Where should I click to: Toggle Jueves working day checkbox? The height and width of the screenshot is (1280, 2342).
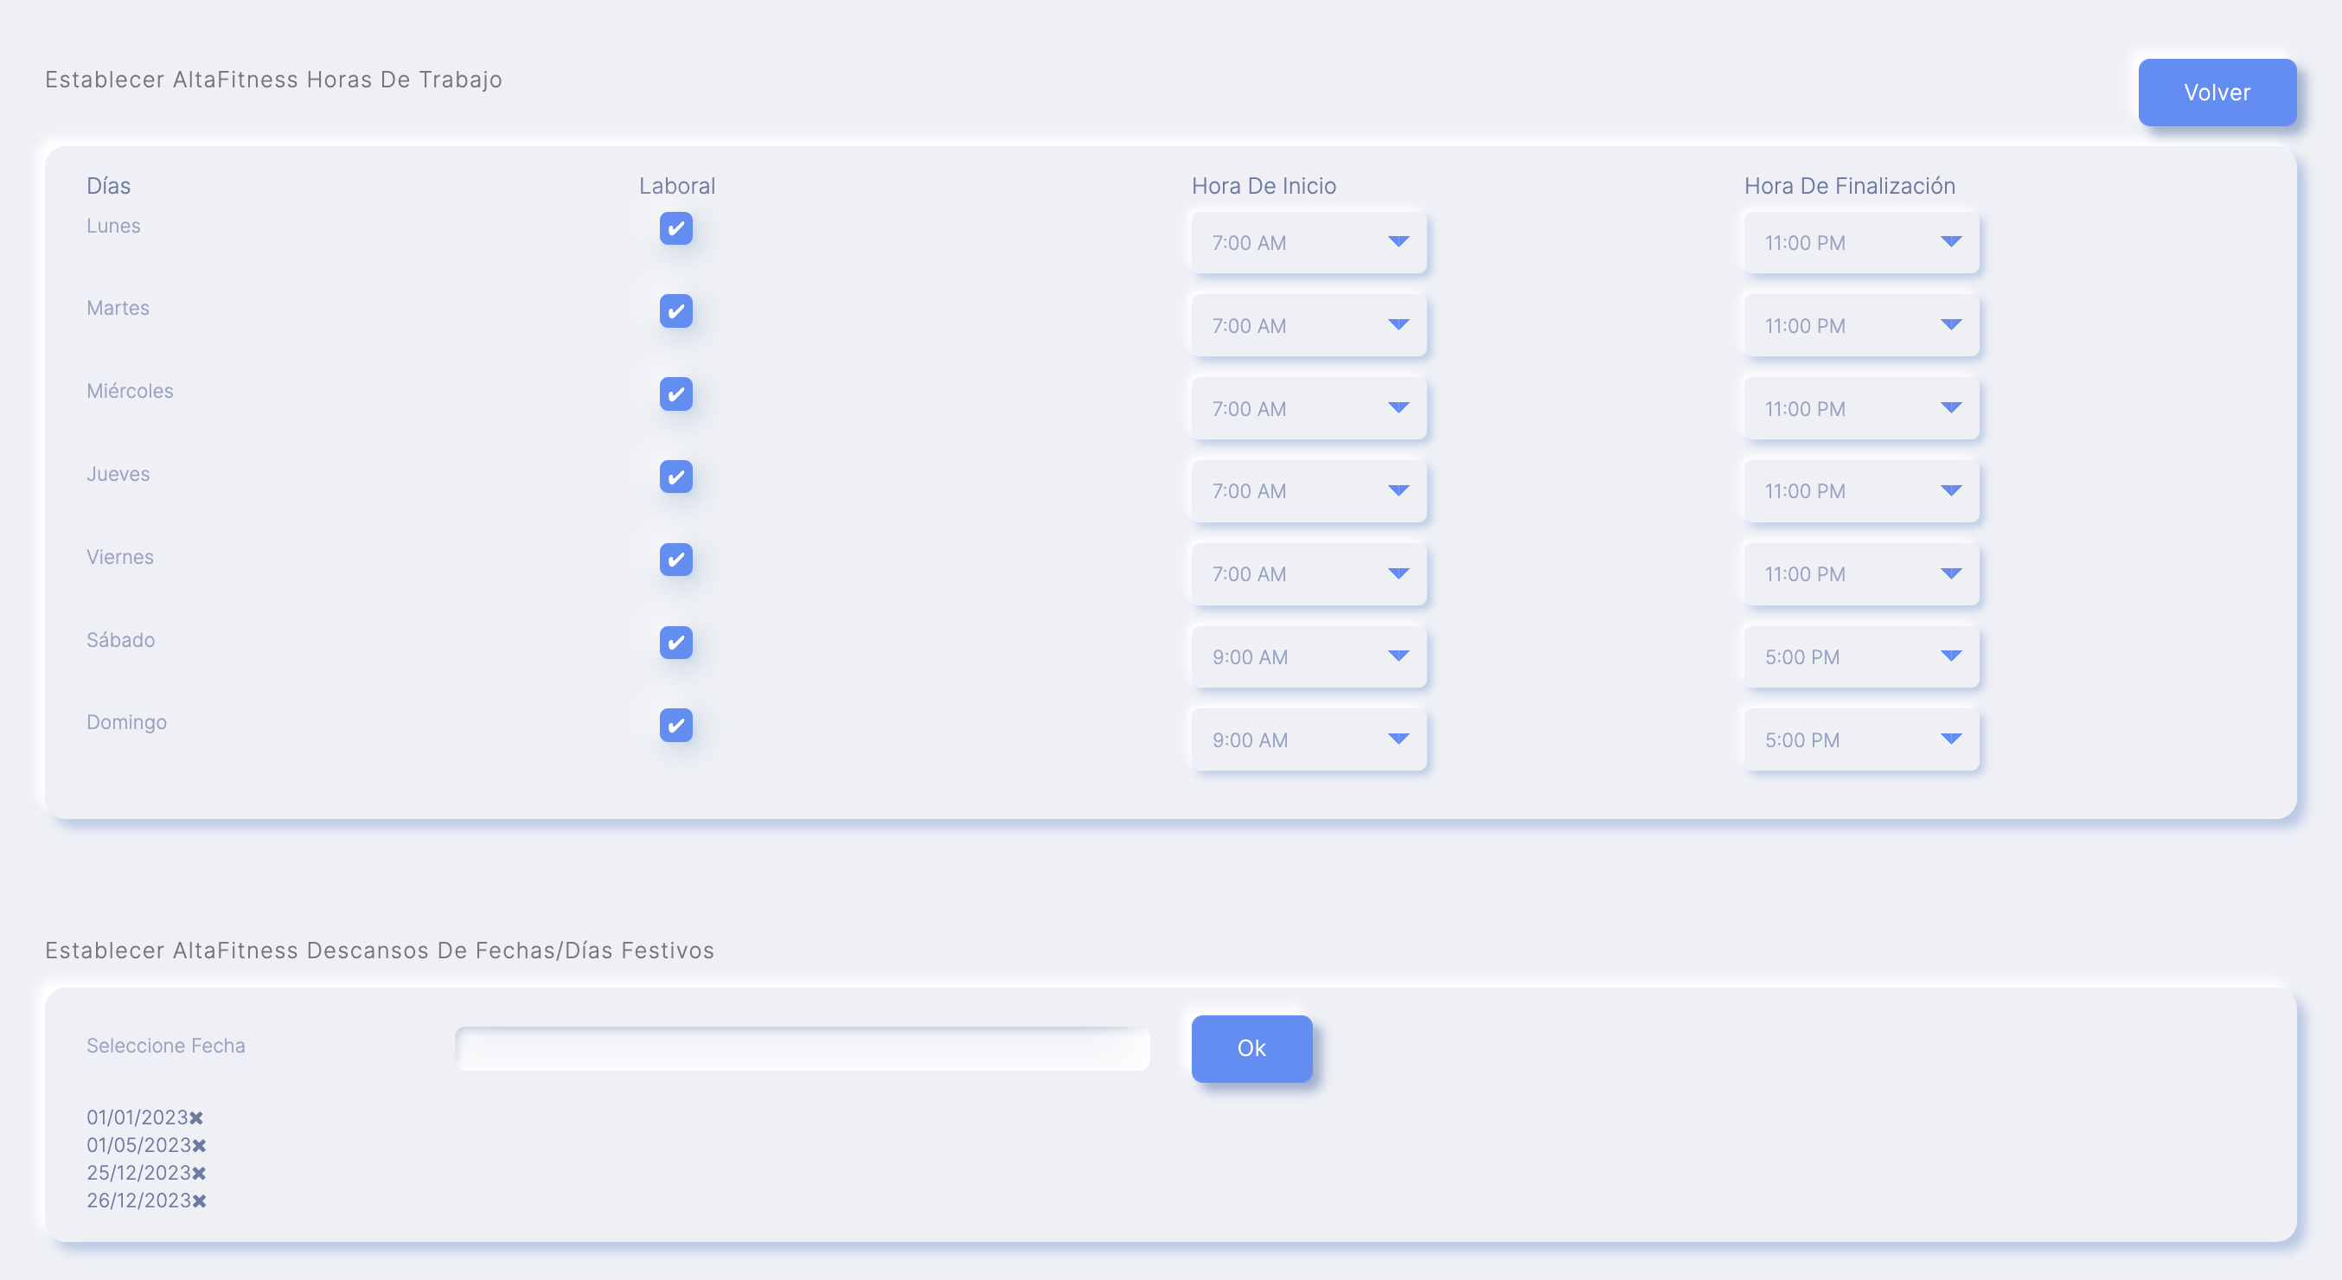tap(675, 477)
